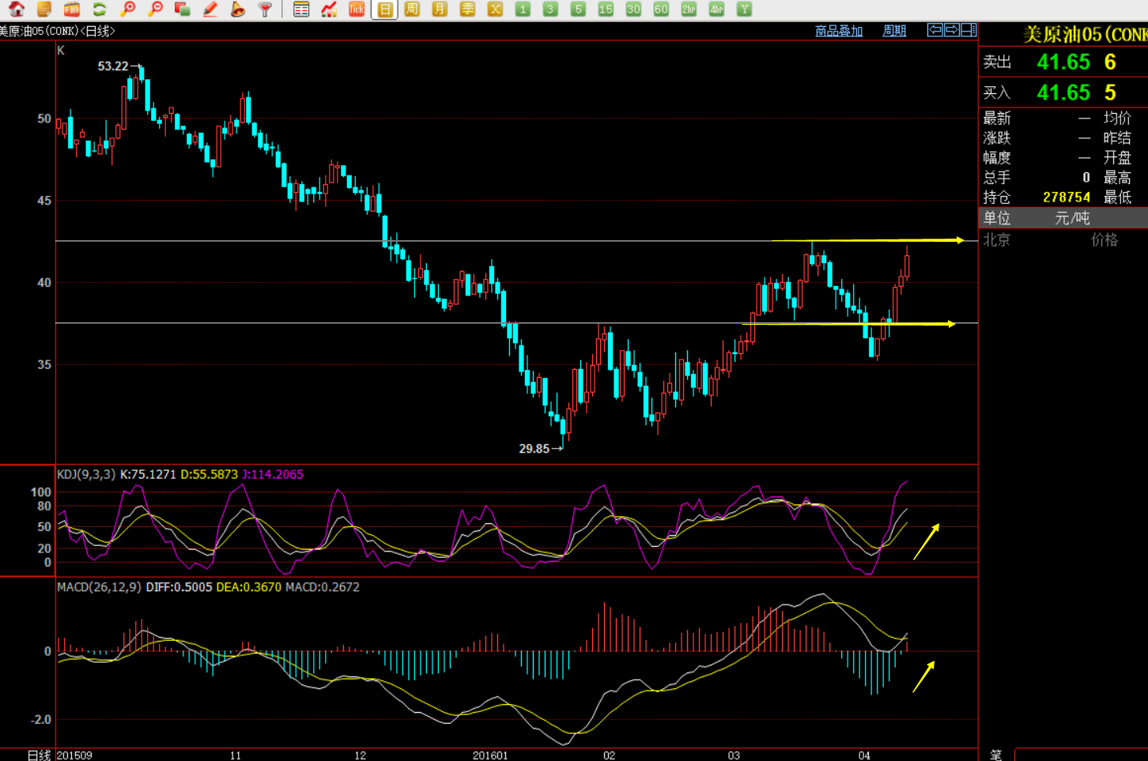Open the Tick chart view
Viewport: 1148px width, 761px height.
point(357,9)
